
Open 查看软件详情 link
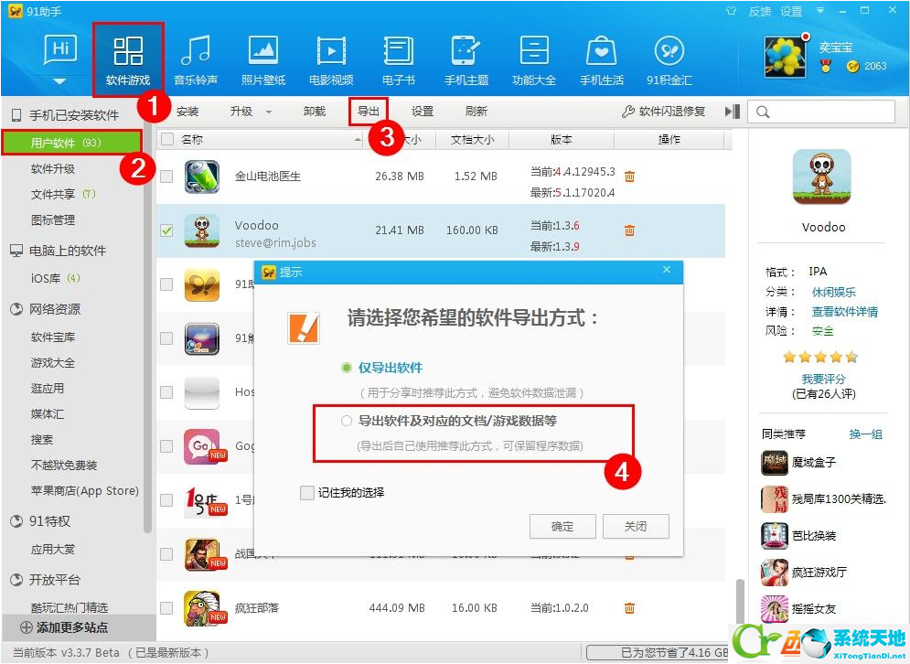pos(845,312)
